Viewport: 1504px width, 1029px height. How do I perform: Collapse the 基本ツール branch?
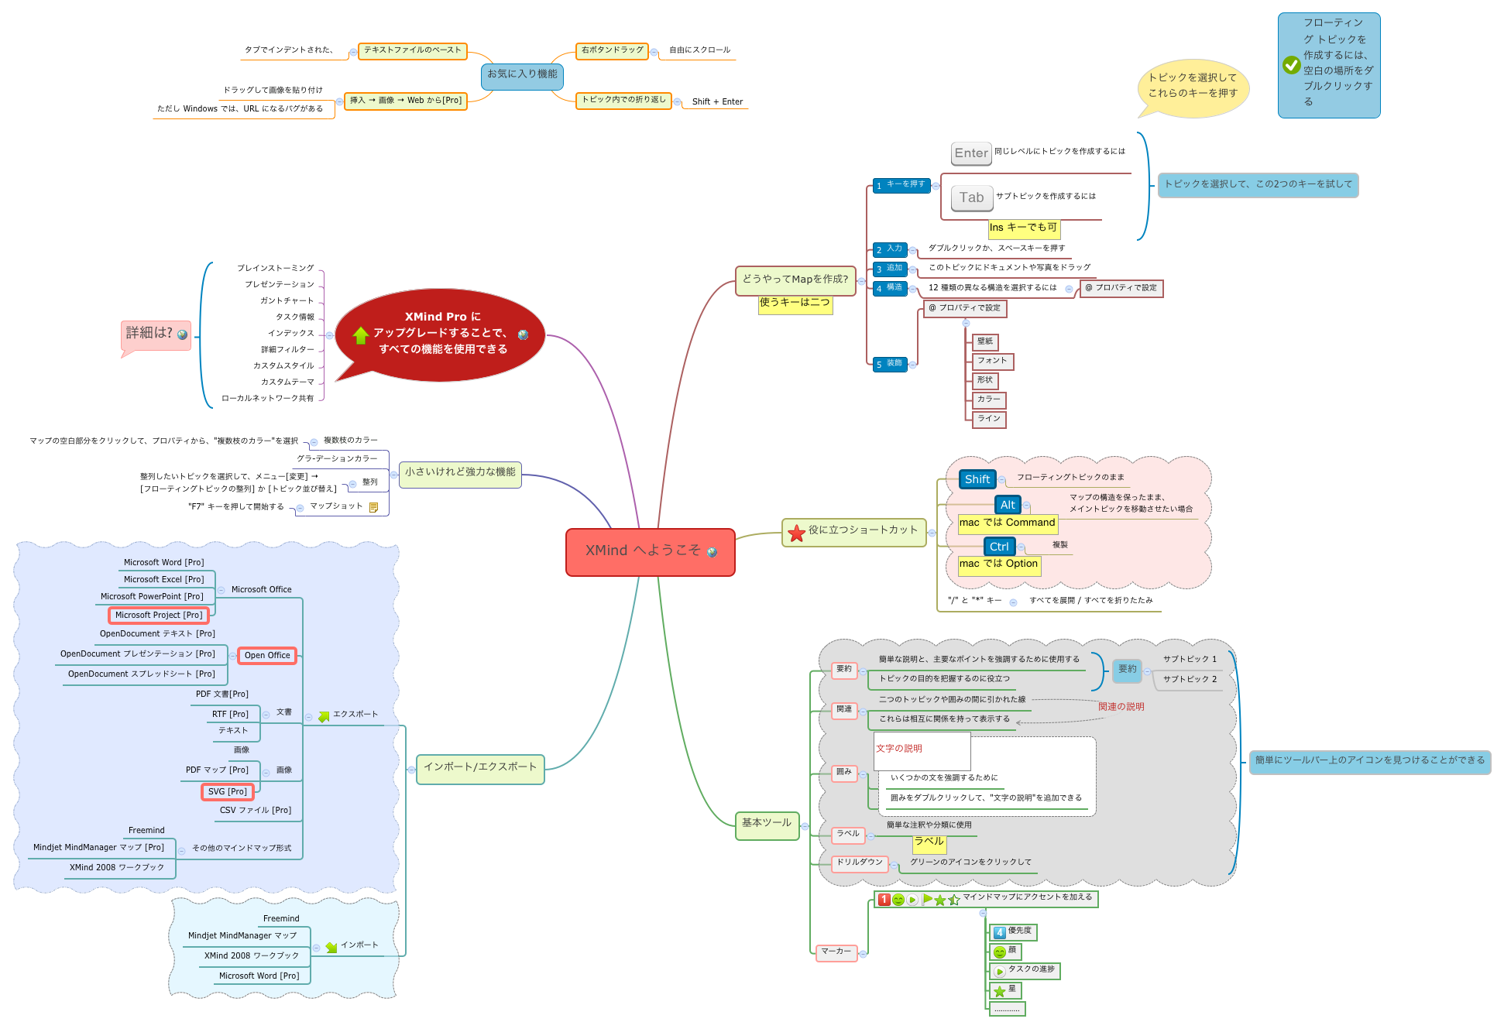click(805, 826)
